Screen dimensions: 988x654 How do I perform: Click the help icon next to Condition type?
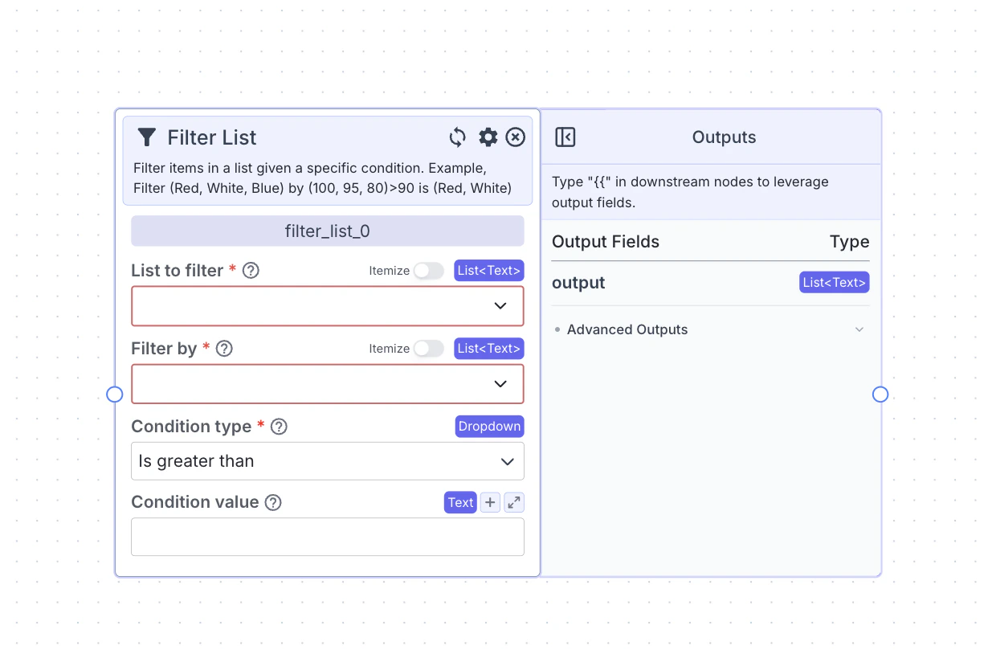tap(279, 427)
